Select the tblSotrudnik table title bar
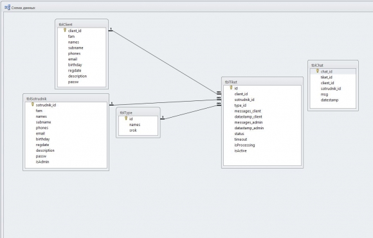The width and height of the screenshot is (373, 238). click(66, 98)
